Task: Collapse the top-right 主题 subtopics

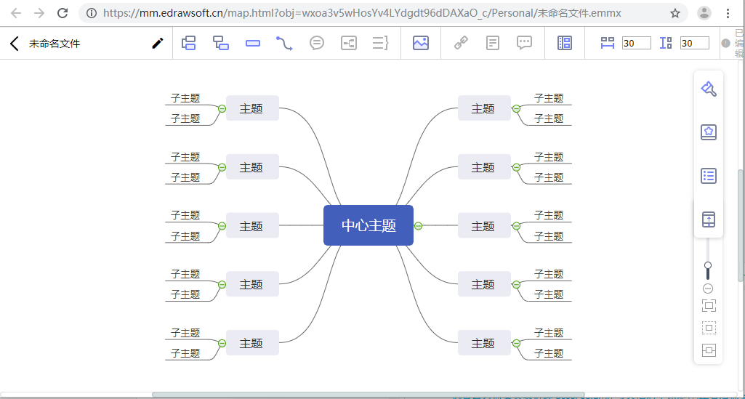Action: click(x=517, y=109)
